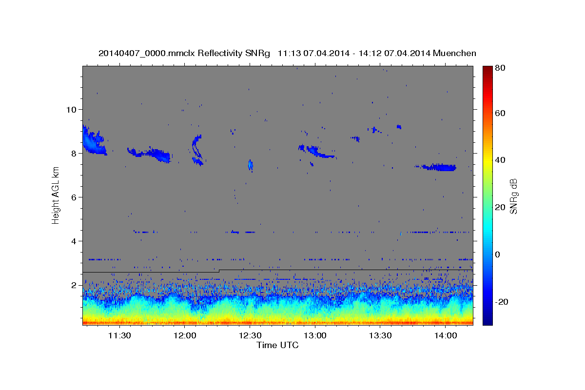Click the height tick label 6
This screenshot has height=390, width=585.
coord(75,197)
